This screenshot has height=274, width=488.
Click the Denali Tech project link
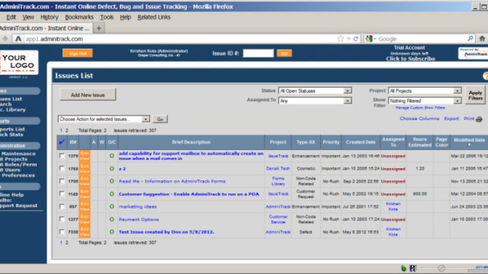pos(278,168)
